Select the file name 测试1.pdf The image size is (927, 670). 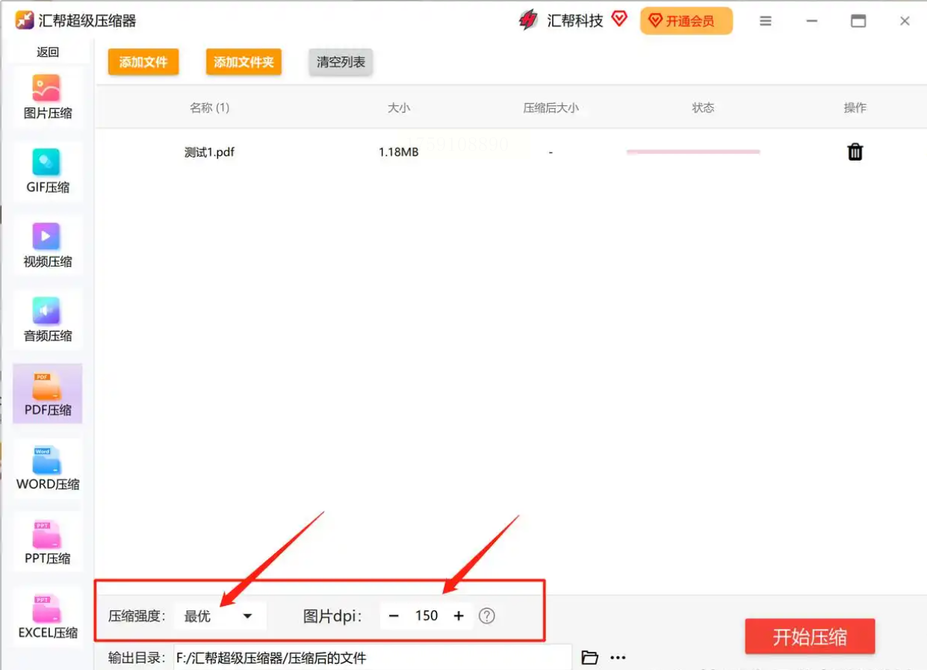click(x=210, y=152)
